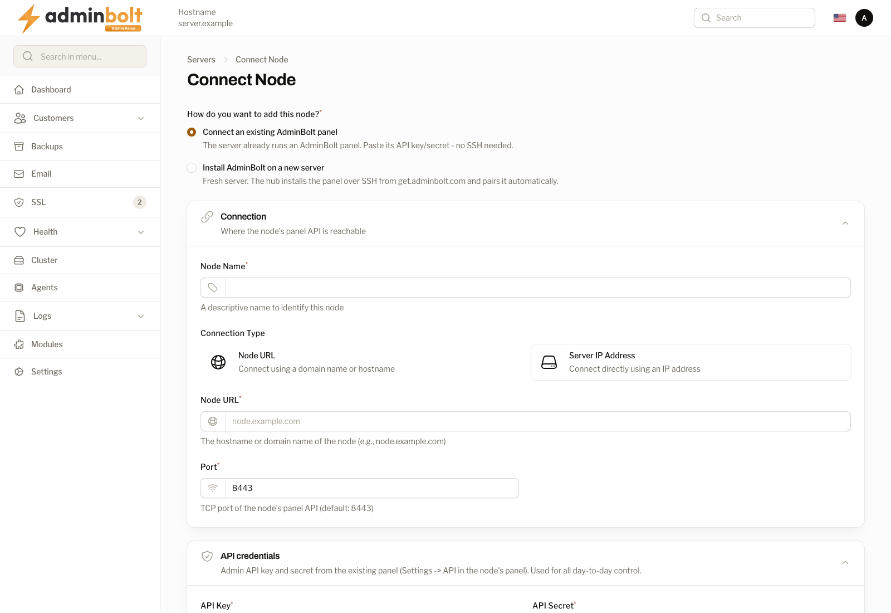Collapse the Connection section
This screenshot has height=613, width=891.
[x=845, y=223]
